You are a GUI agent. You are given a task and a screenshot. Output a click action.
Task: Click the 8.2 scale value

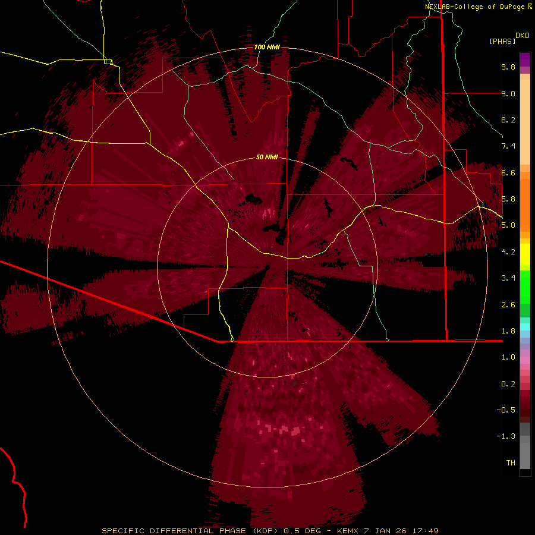coord(508,119)
